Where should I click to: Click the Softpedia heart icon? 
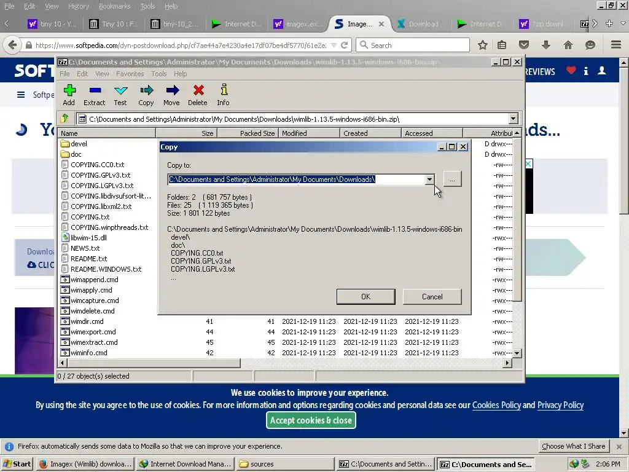(x=571, y=71)
